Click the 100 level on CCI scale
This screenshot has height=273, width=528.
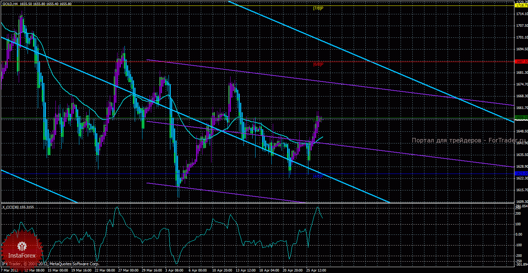click(519, 224)
